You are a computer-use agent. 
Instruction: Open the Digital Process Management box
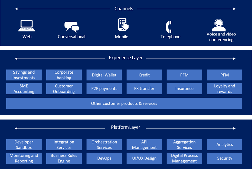tap(184, 158)
